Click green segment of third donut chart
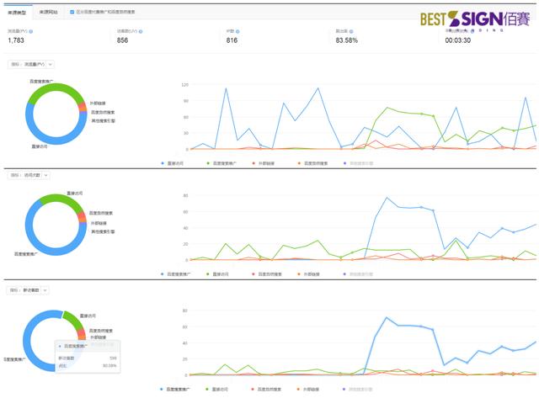The height and width of the screenshot is (398, 539). (73, 318)
